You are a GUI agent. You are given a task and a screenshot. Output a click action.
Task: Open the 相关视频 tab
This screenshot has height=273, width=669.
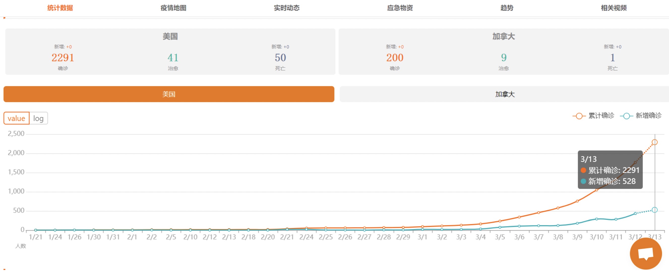pos(614,8)
